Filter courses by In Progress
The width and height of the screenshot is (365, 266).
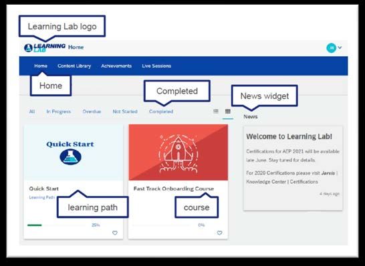[59, 112]
